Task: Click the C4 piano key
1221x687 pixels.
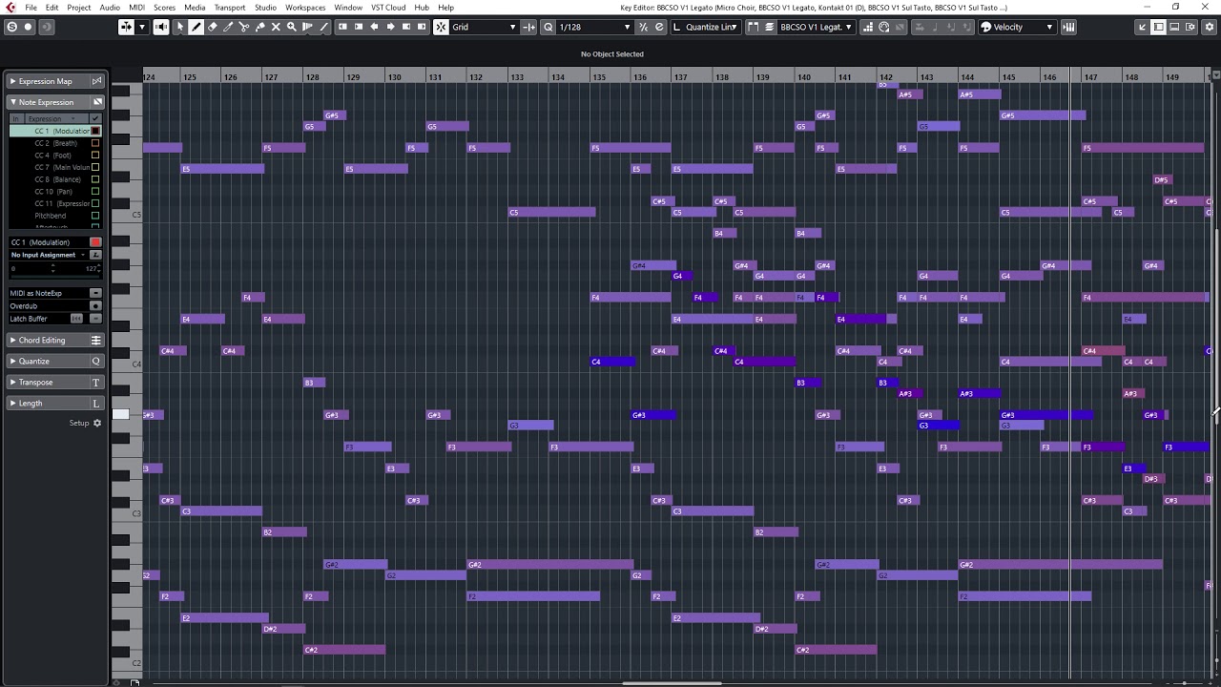Action: [x=127, y=364]
